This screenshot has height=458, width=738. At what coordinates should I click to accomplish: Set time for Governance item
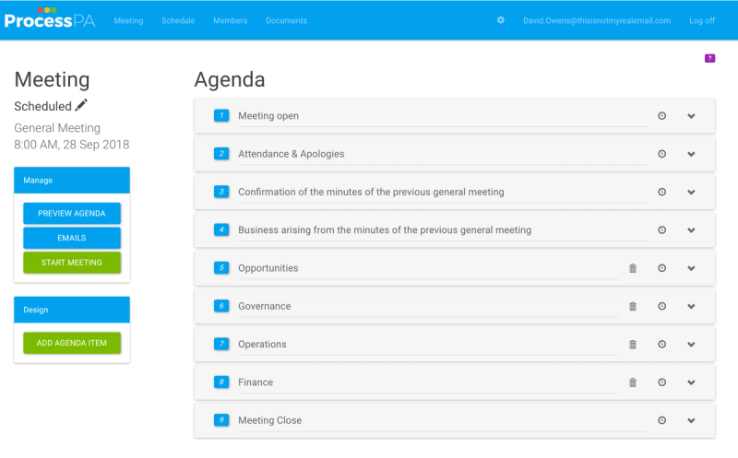point(661,306)
